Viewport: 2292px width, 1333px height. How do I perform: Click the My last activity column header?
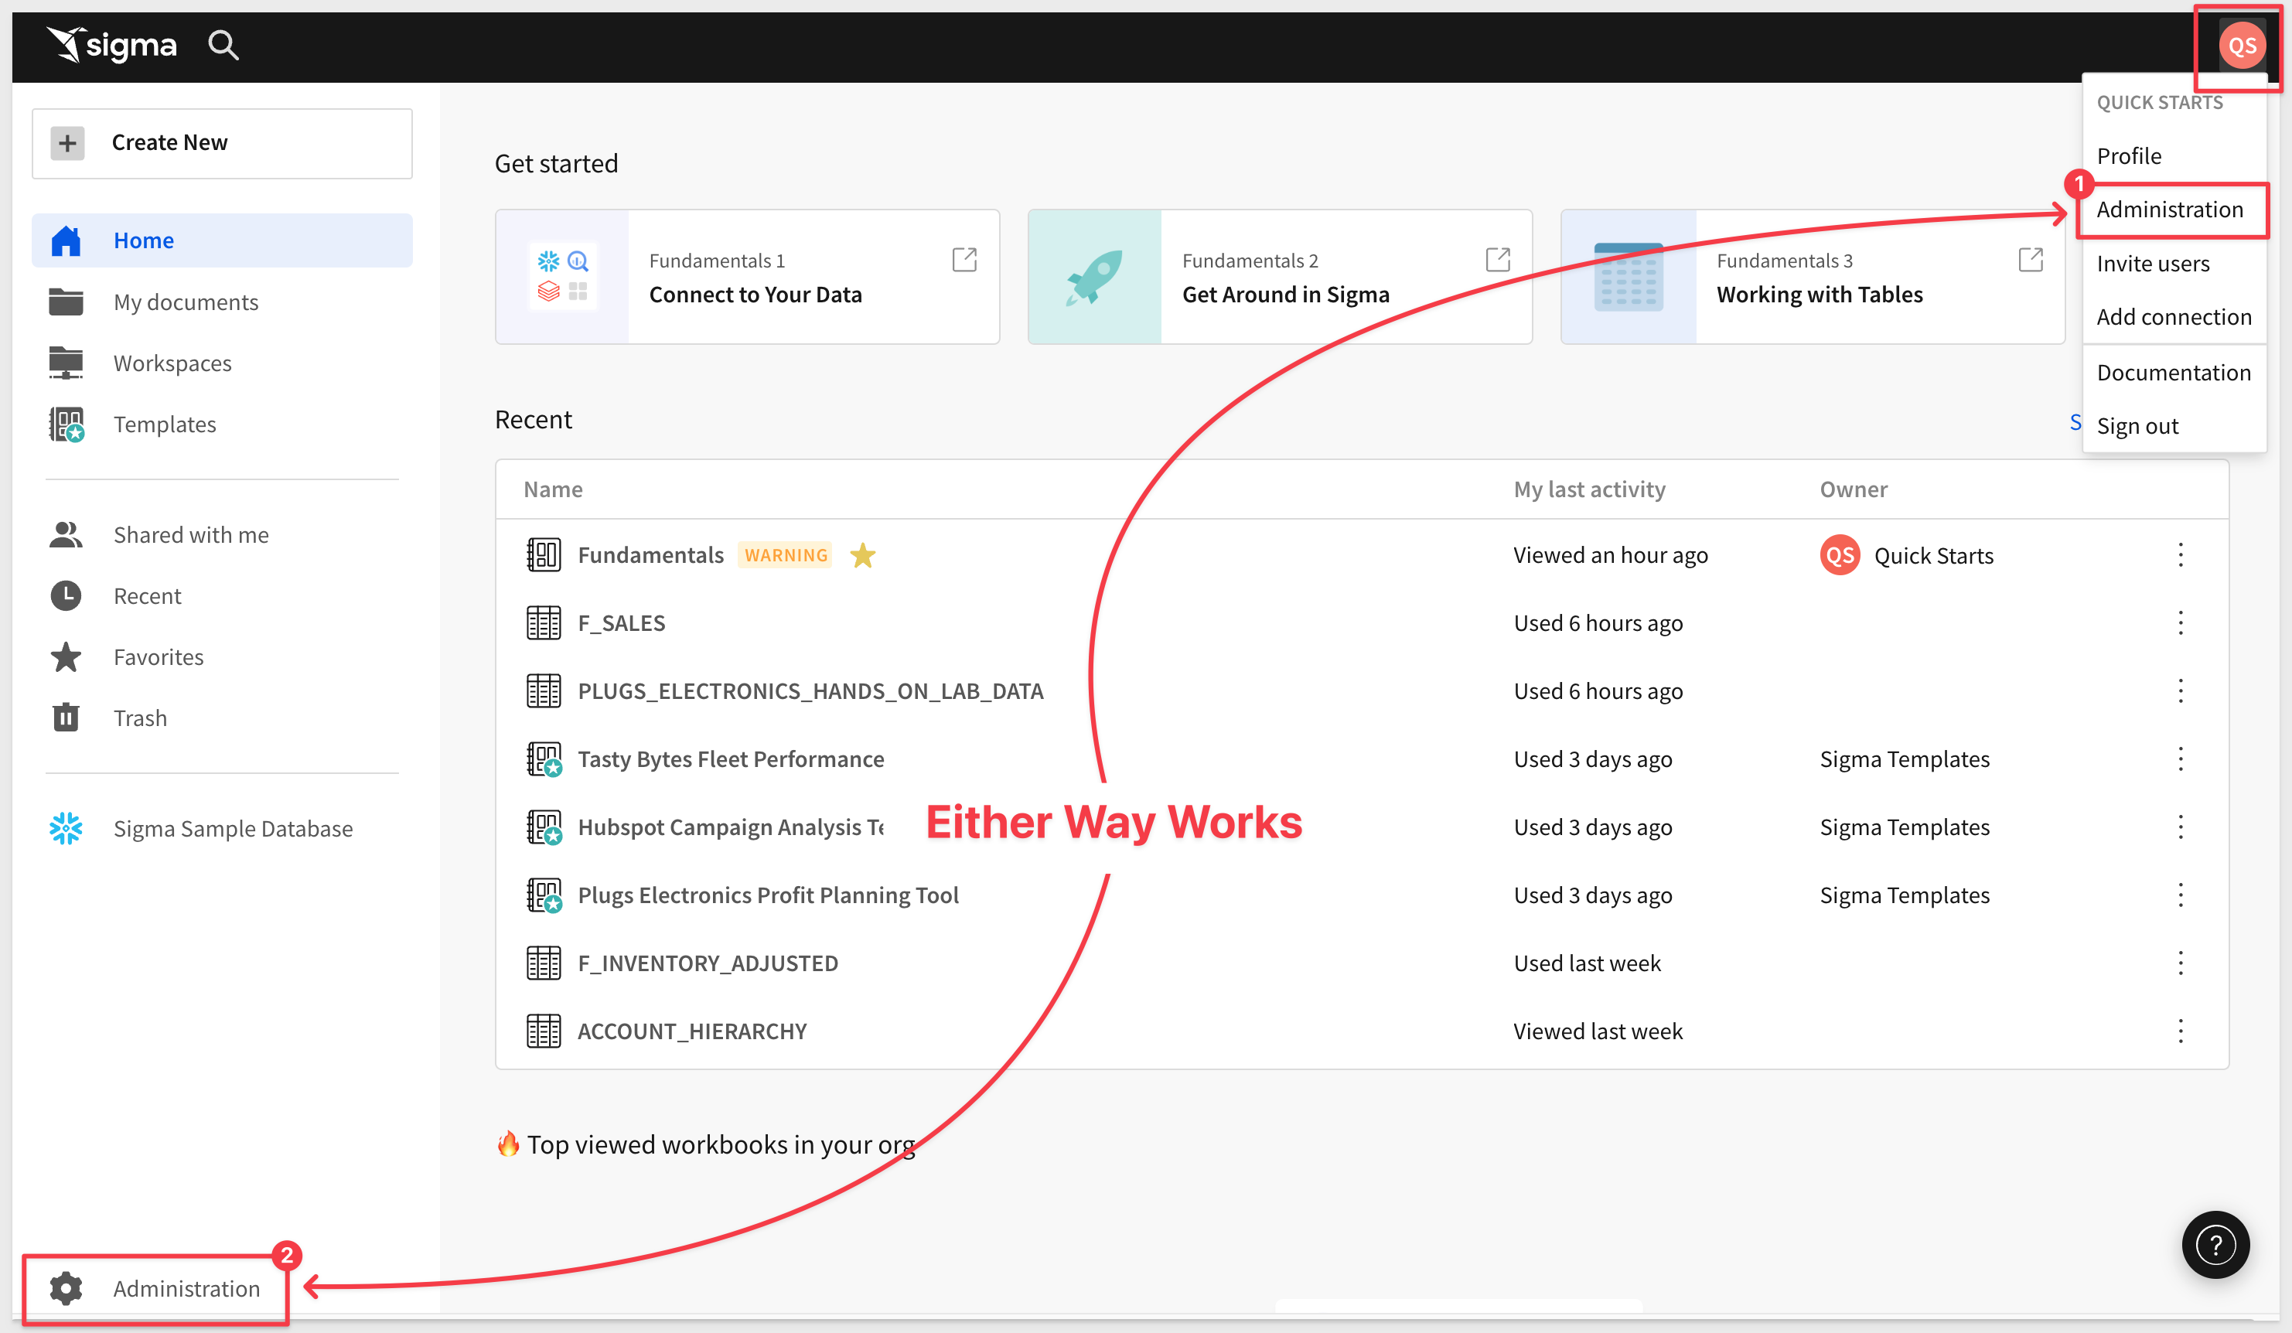[1589, 489]
